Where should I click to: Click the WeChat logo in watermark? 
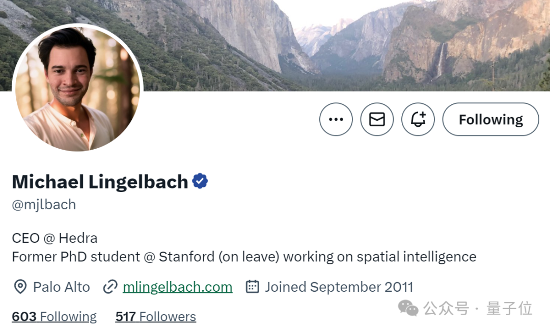coord(408,308)
